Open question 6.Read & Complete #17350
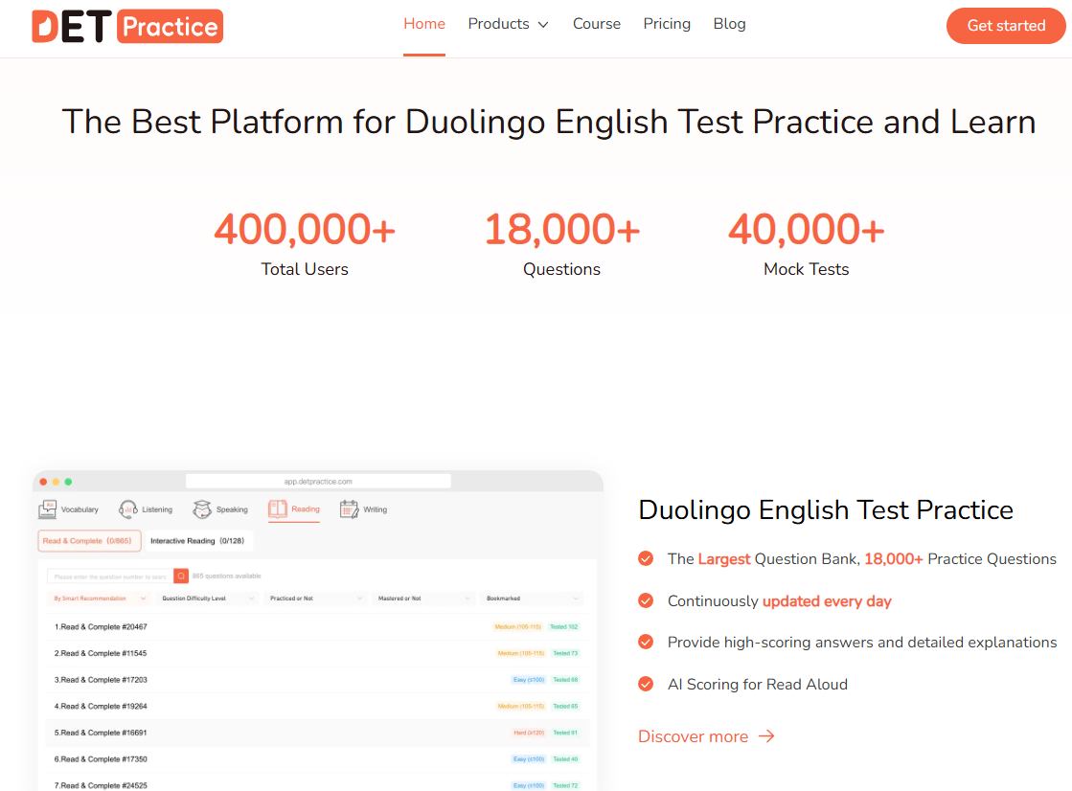The image size is (1072, 791). (101, 759)
